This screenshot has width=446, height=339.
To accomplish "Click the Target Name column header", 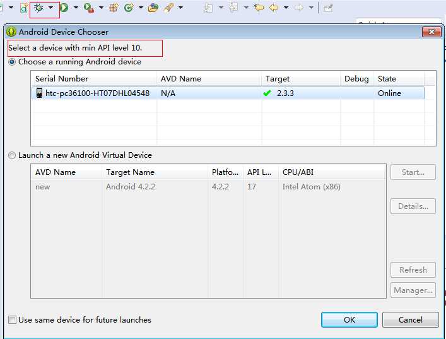I will (155, 172).
